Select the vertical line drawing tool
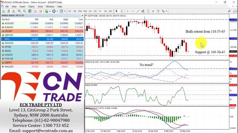The image size is (238, 133). point(128,11)
